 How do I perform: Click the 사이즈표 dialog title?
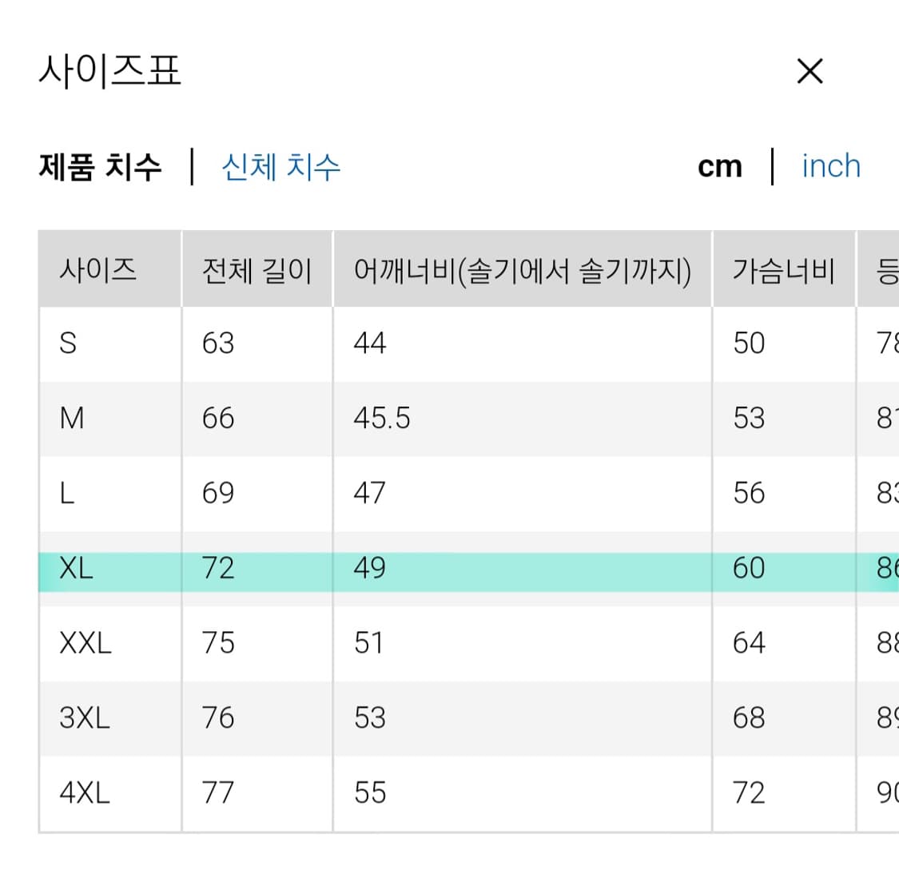[x=110, y=71]
